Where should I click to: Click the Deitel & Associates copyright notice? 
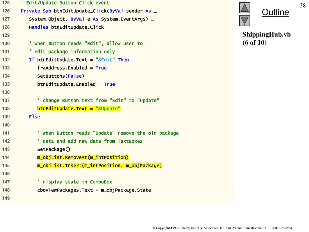click(222, 228)
